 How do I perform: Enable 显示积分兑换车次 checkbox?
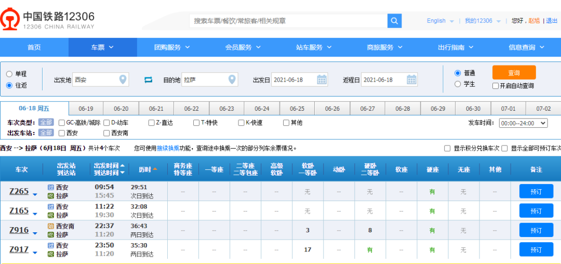447,148
